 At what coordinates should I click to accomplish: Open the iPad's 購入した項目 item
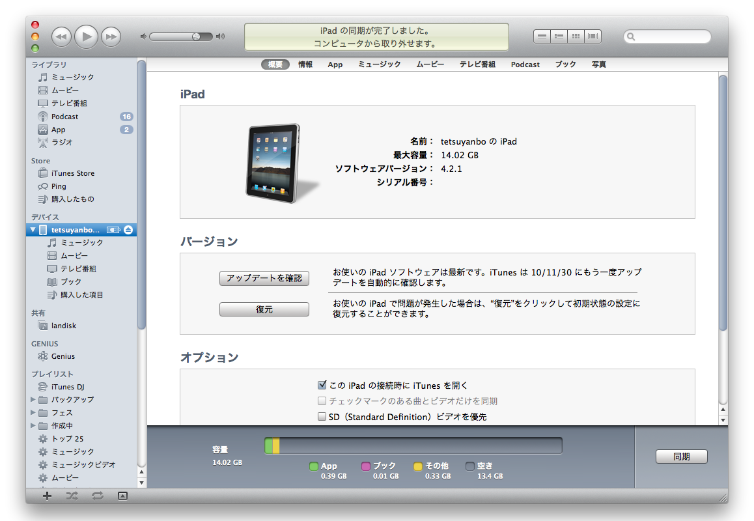[x=81, y=295]
